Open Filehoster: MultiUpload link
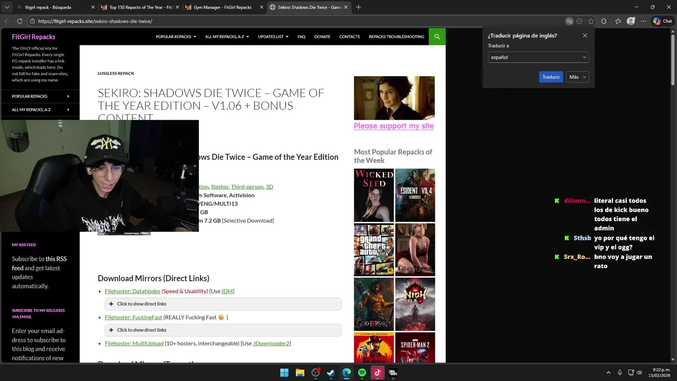This screenshot has width=677, height=381. pos(134,343)
